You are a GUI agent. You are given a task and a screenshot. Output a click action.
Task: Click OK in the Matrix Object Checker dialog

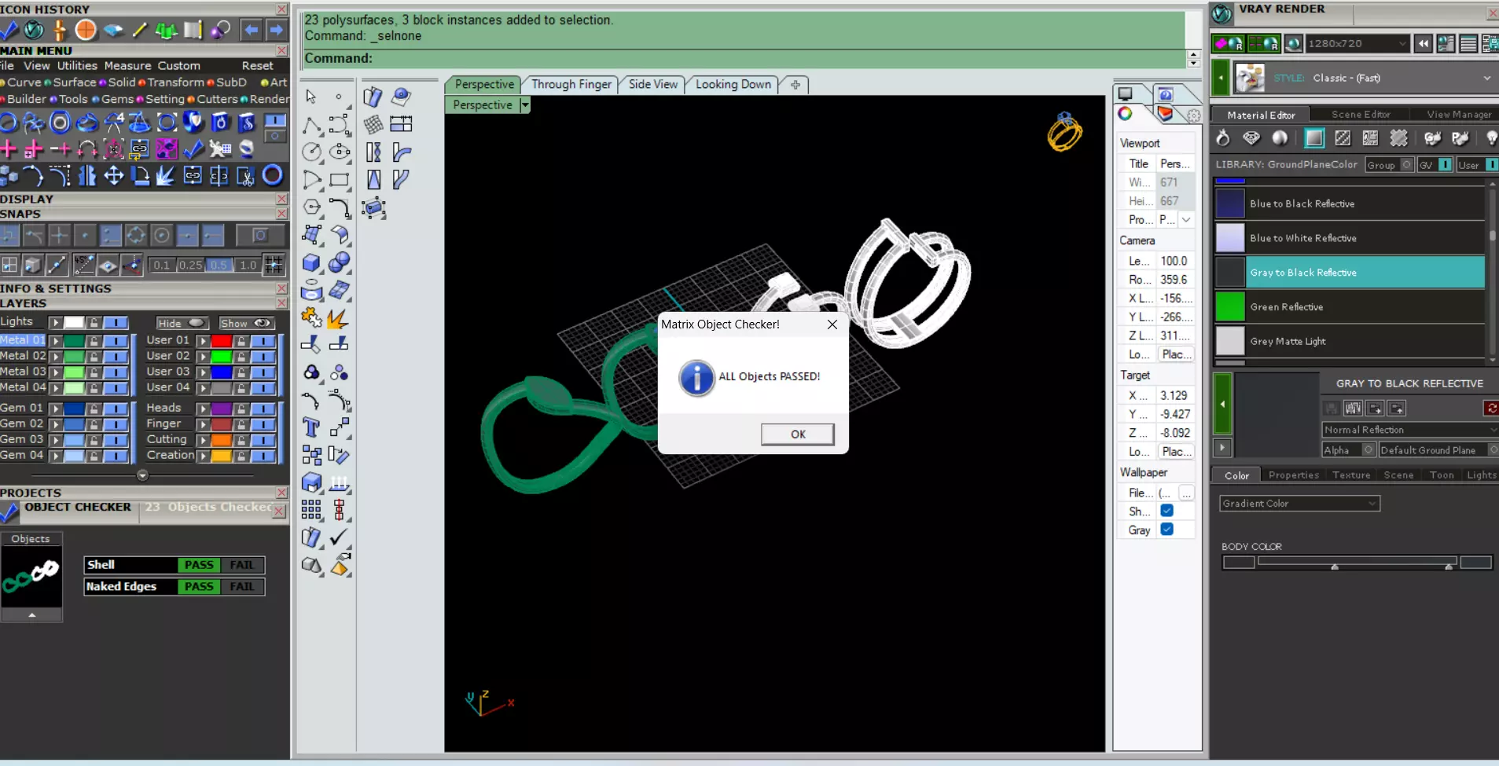click(x=798, y=434)
